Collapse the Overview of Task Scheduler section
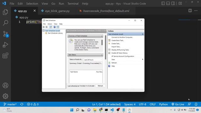The height and width of the screenshot is (113, 201). click(x=102, y=36)
